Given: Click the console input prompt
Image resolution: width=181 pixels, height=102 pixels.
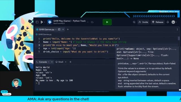Looking at the screenshot, I should pyautogui.click(x=39, y=83).
